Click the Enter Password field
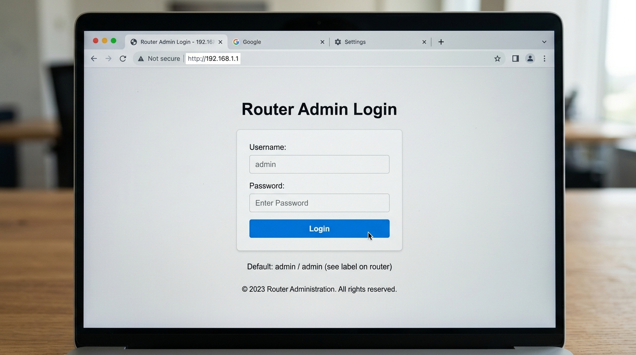 click(x=319, y=203)
